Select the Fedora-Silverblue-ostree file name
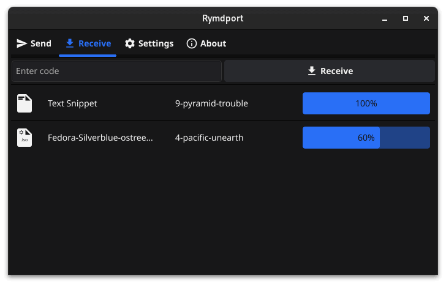446x285 pixels. [x=100, y=138]
